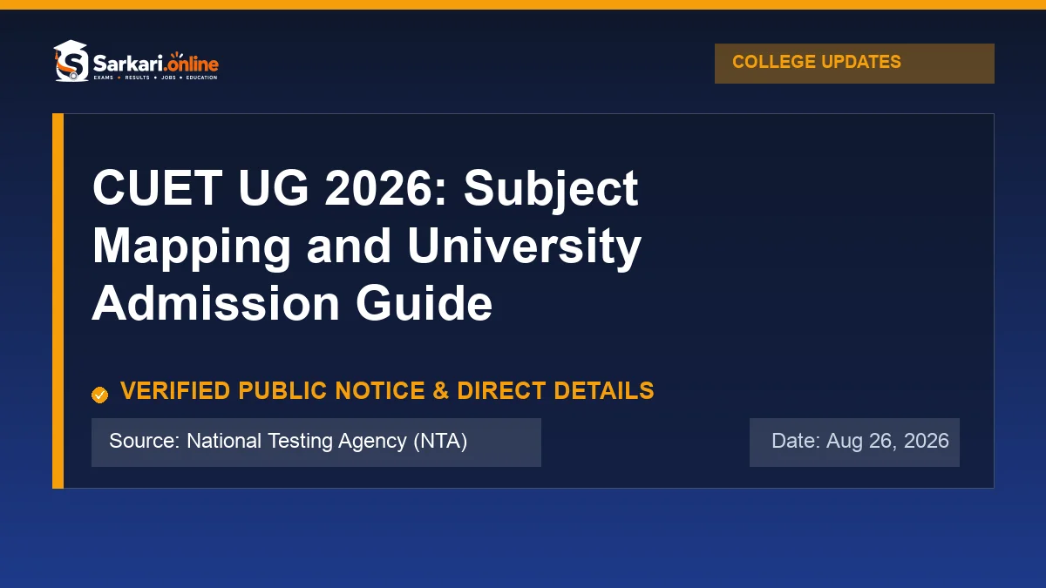Click the orange strip along the top edge
This screenshot has width=1046, height=588.
pyautogui.click(x=523, y=4)
